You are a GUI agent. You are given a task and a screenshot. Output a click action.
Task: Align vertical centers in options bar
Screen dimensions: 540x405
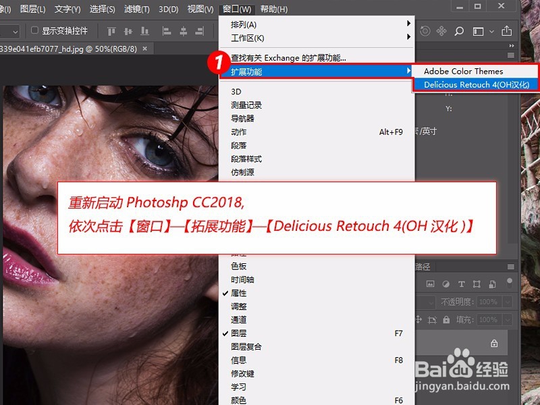pyautogui.click(x=128, y=31)
